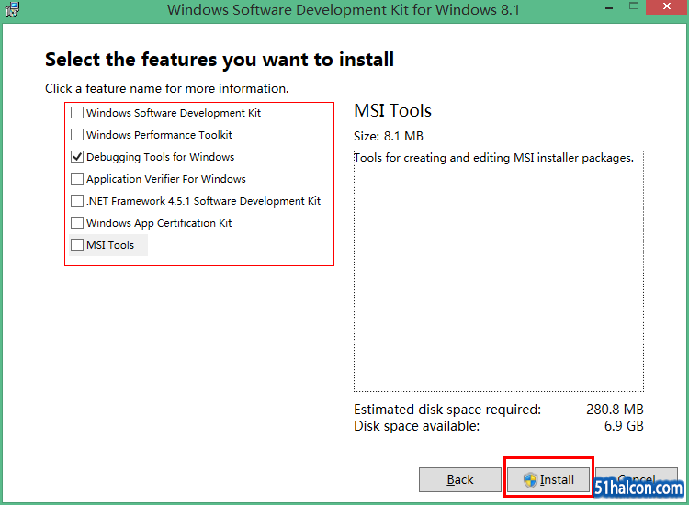Click the 6.9 GB available space value

click(624, 426)
